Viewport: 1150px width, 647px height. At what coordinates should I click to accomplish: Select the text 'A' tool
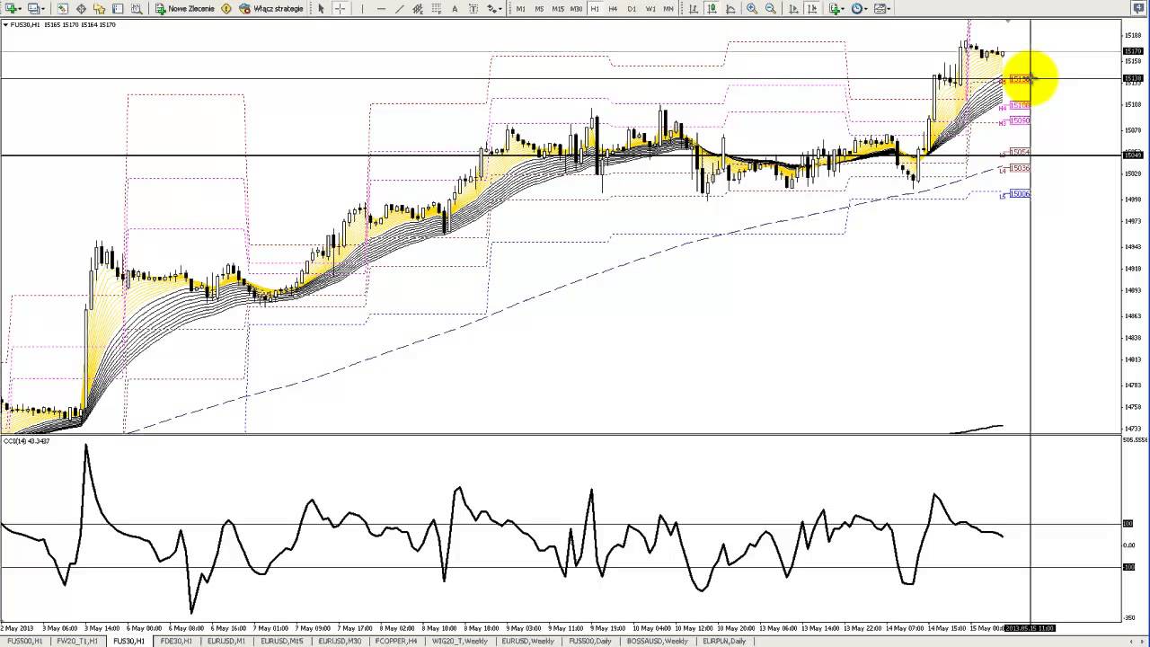click(x=455, y=8)
